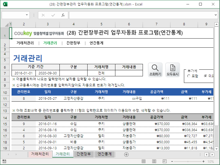Click start date cell 2016-01-01

[x=24, y=73]
